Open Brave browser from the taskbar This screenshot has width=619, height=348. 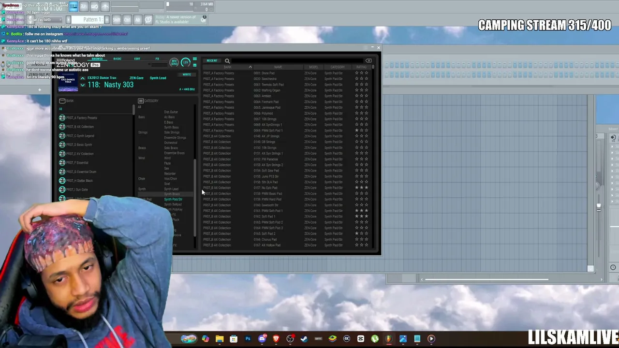(x=276, y=339)
